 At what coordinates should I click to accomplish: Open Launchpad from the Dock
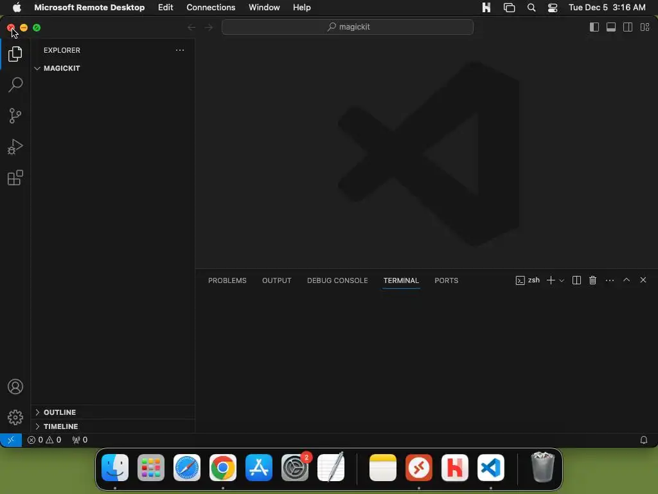click(x=150, y=468)
